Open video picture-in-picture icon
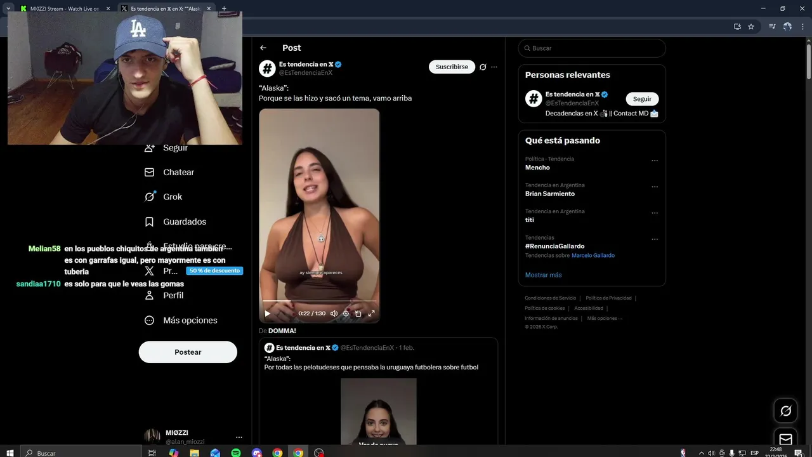The width and height of the screenshot is (812, 457). click(x=358, y=314)
